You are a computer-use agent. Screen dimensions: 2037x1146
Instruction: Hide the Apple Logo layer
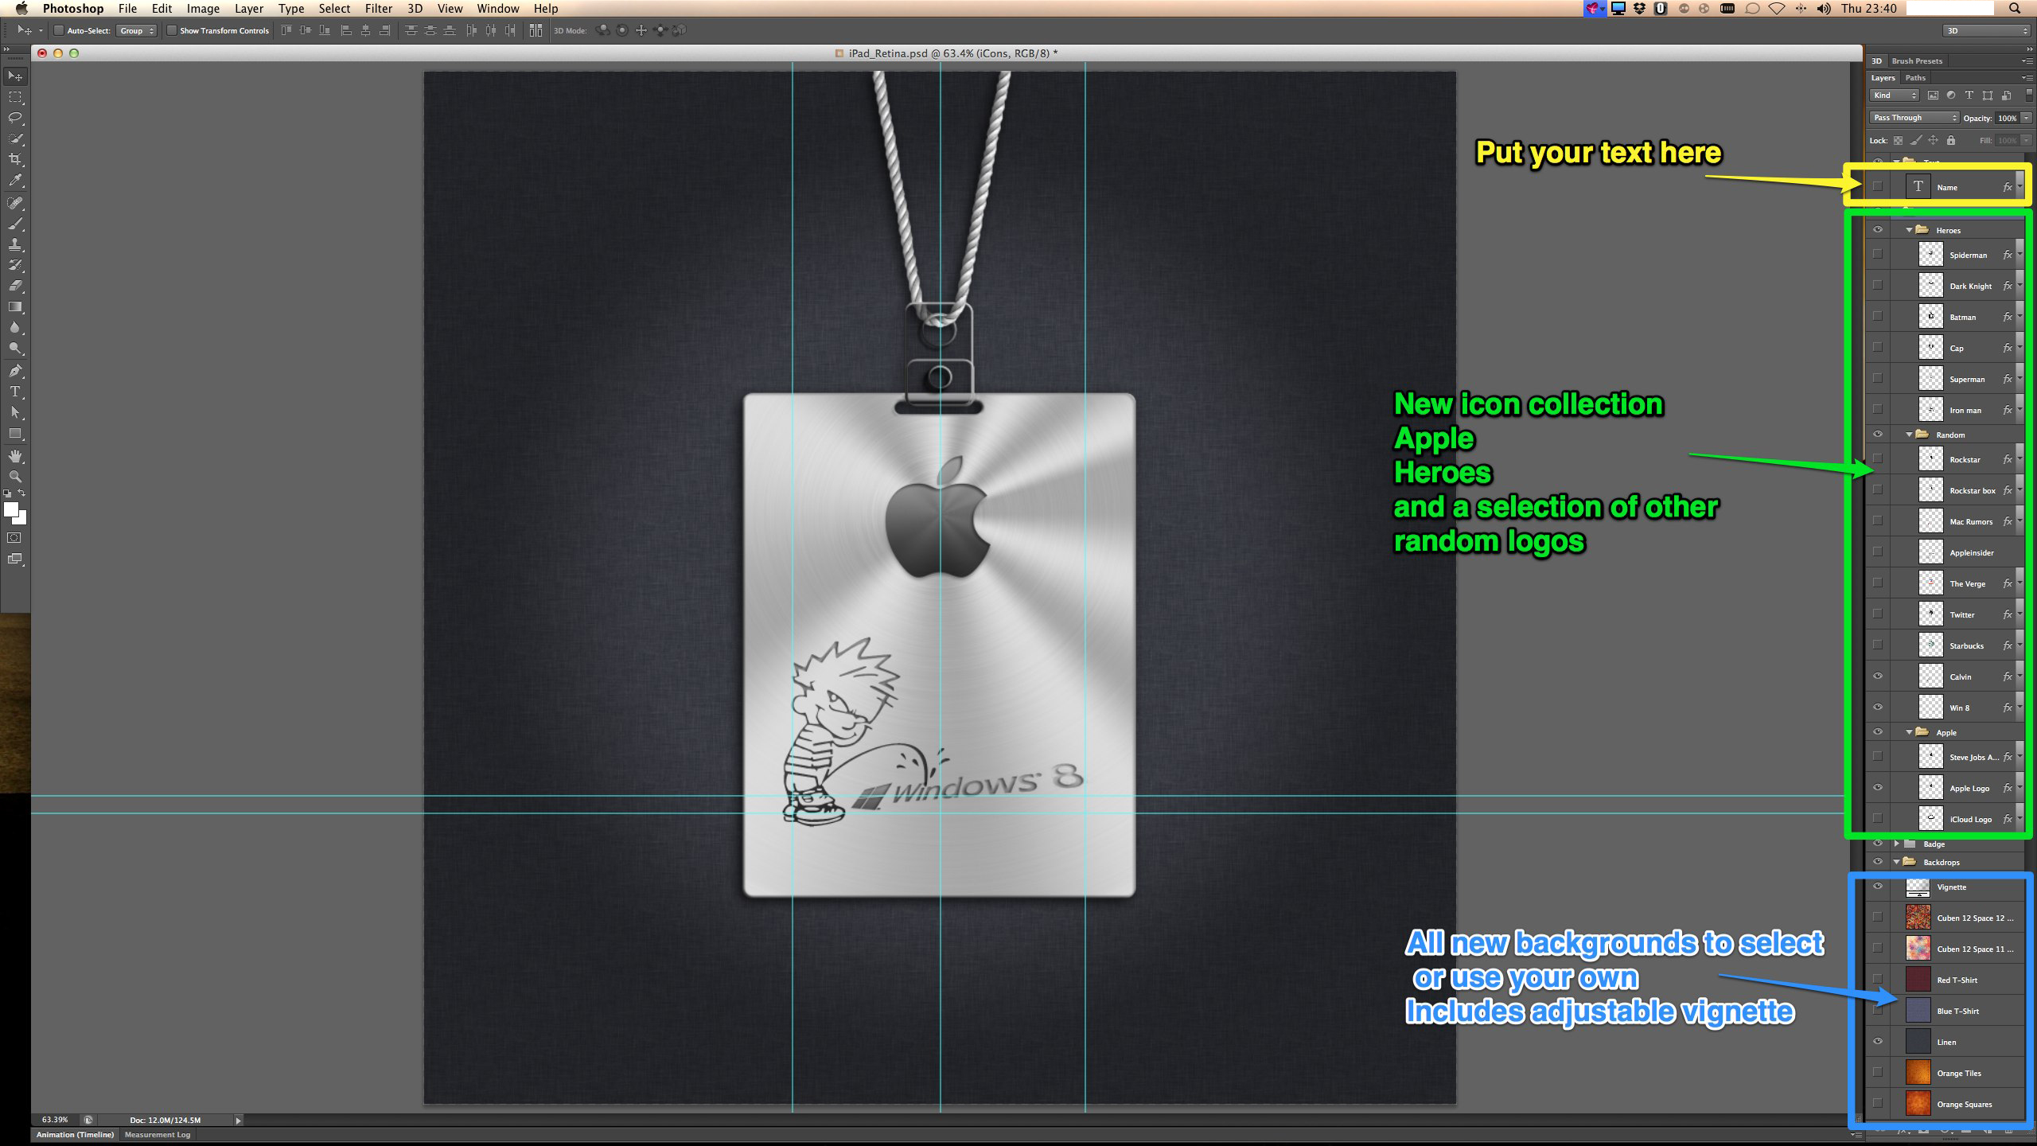(x=1878, y=788)
